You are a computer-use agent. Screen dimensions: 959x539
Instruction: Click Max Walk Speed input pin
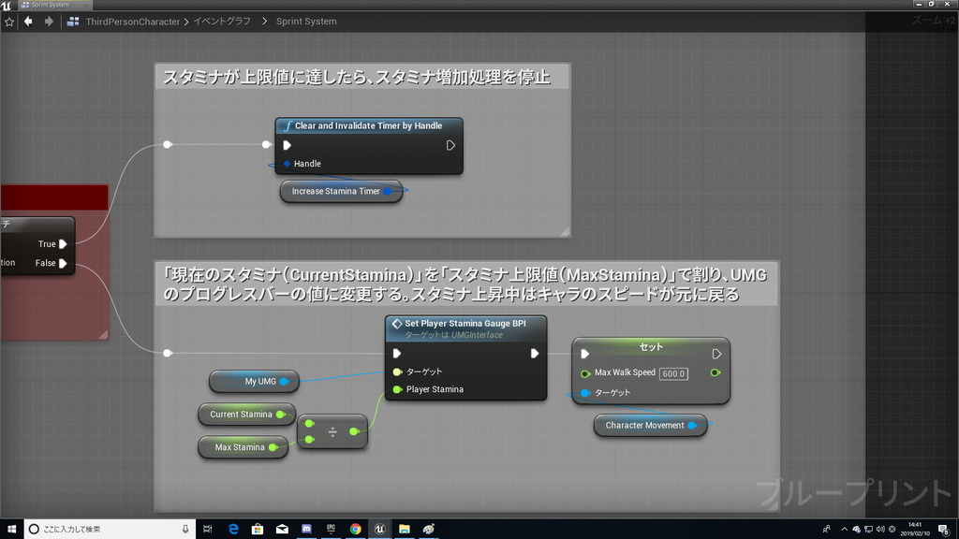(584, 373)
